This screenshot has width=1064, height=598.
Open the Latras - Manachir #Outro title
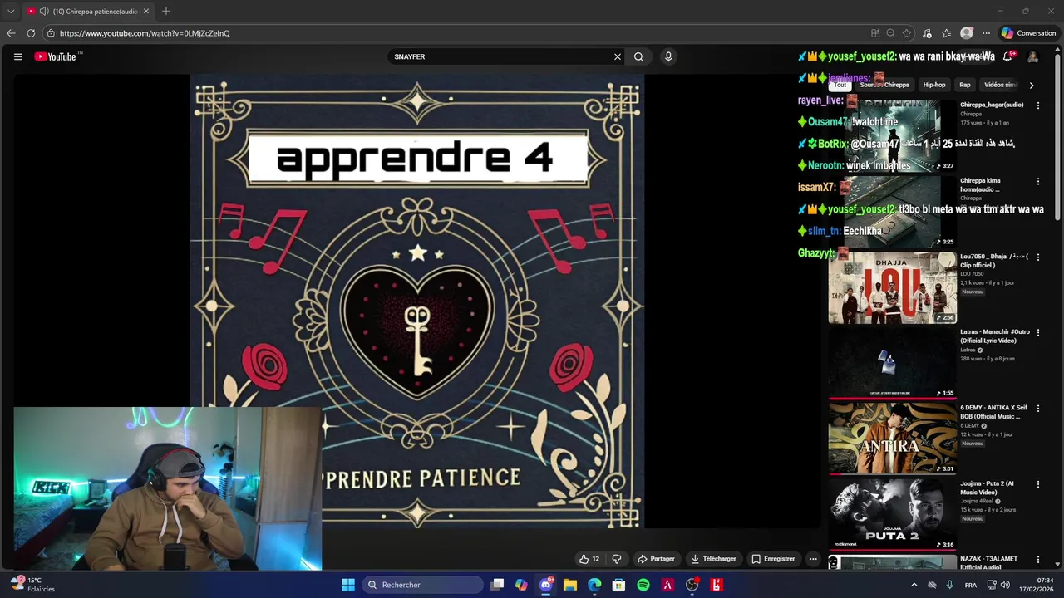994,336
